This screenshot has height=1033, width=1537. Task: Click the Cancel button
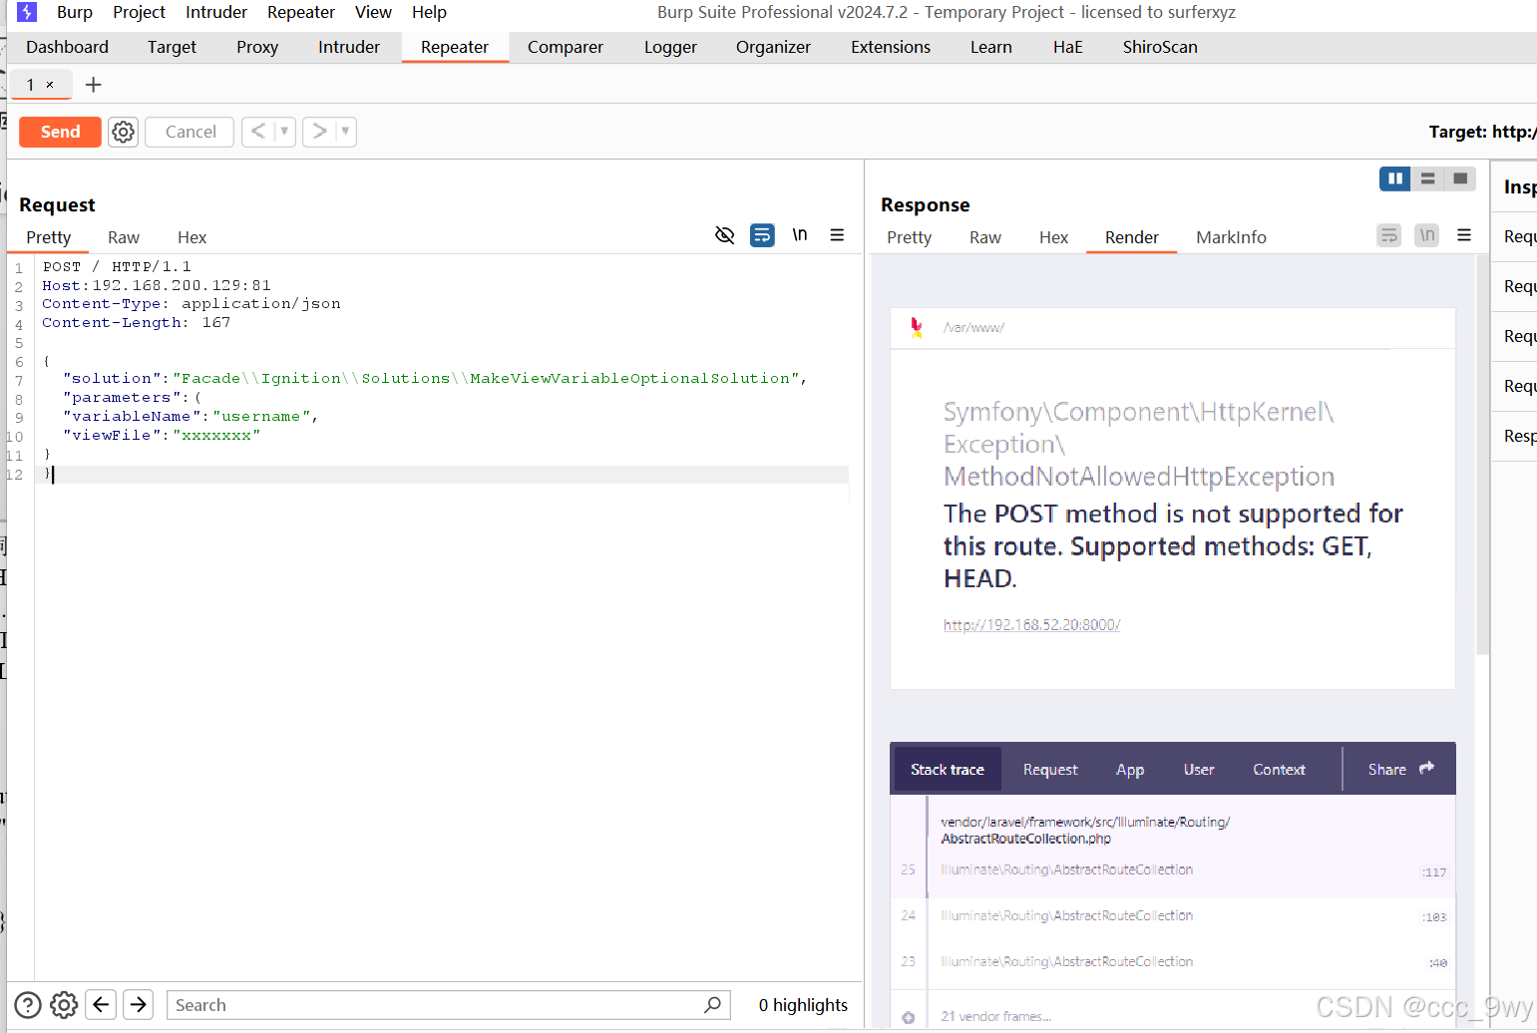[x=190, y=132]
